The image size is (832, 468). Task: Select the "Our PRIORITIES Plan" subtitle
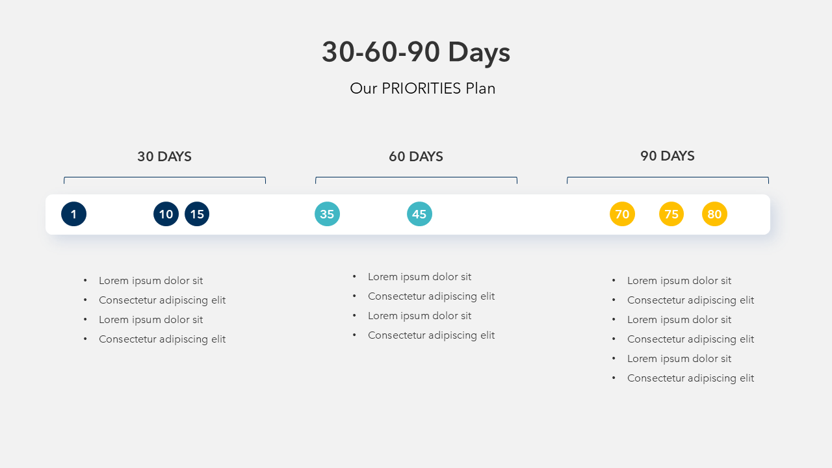coord(422,88)
